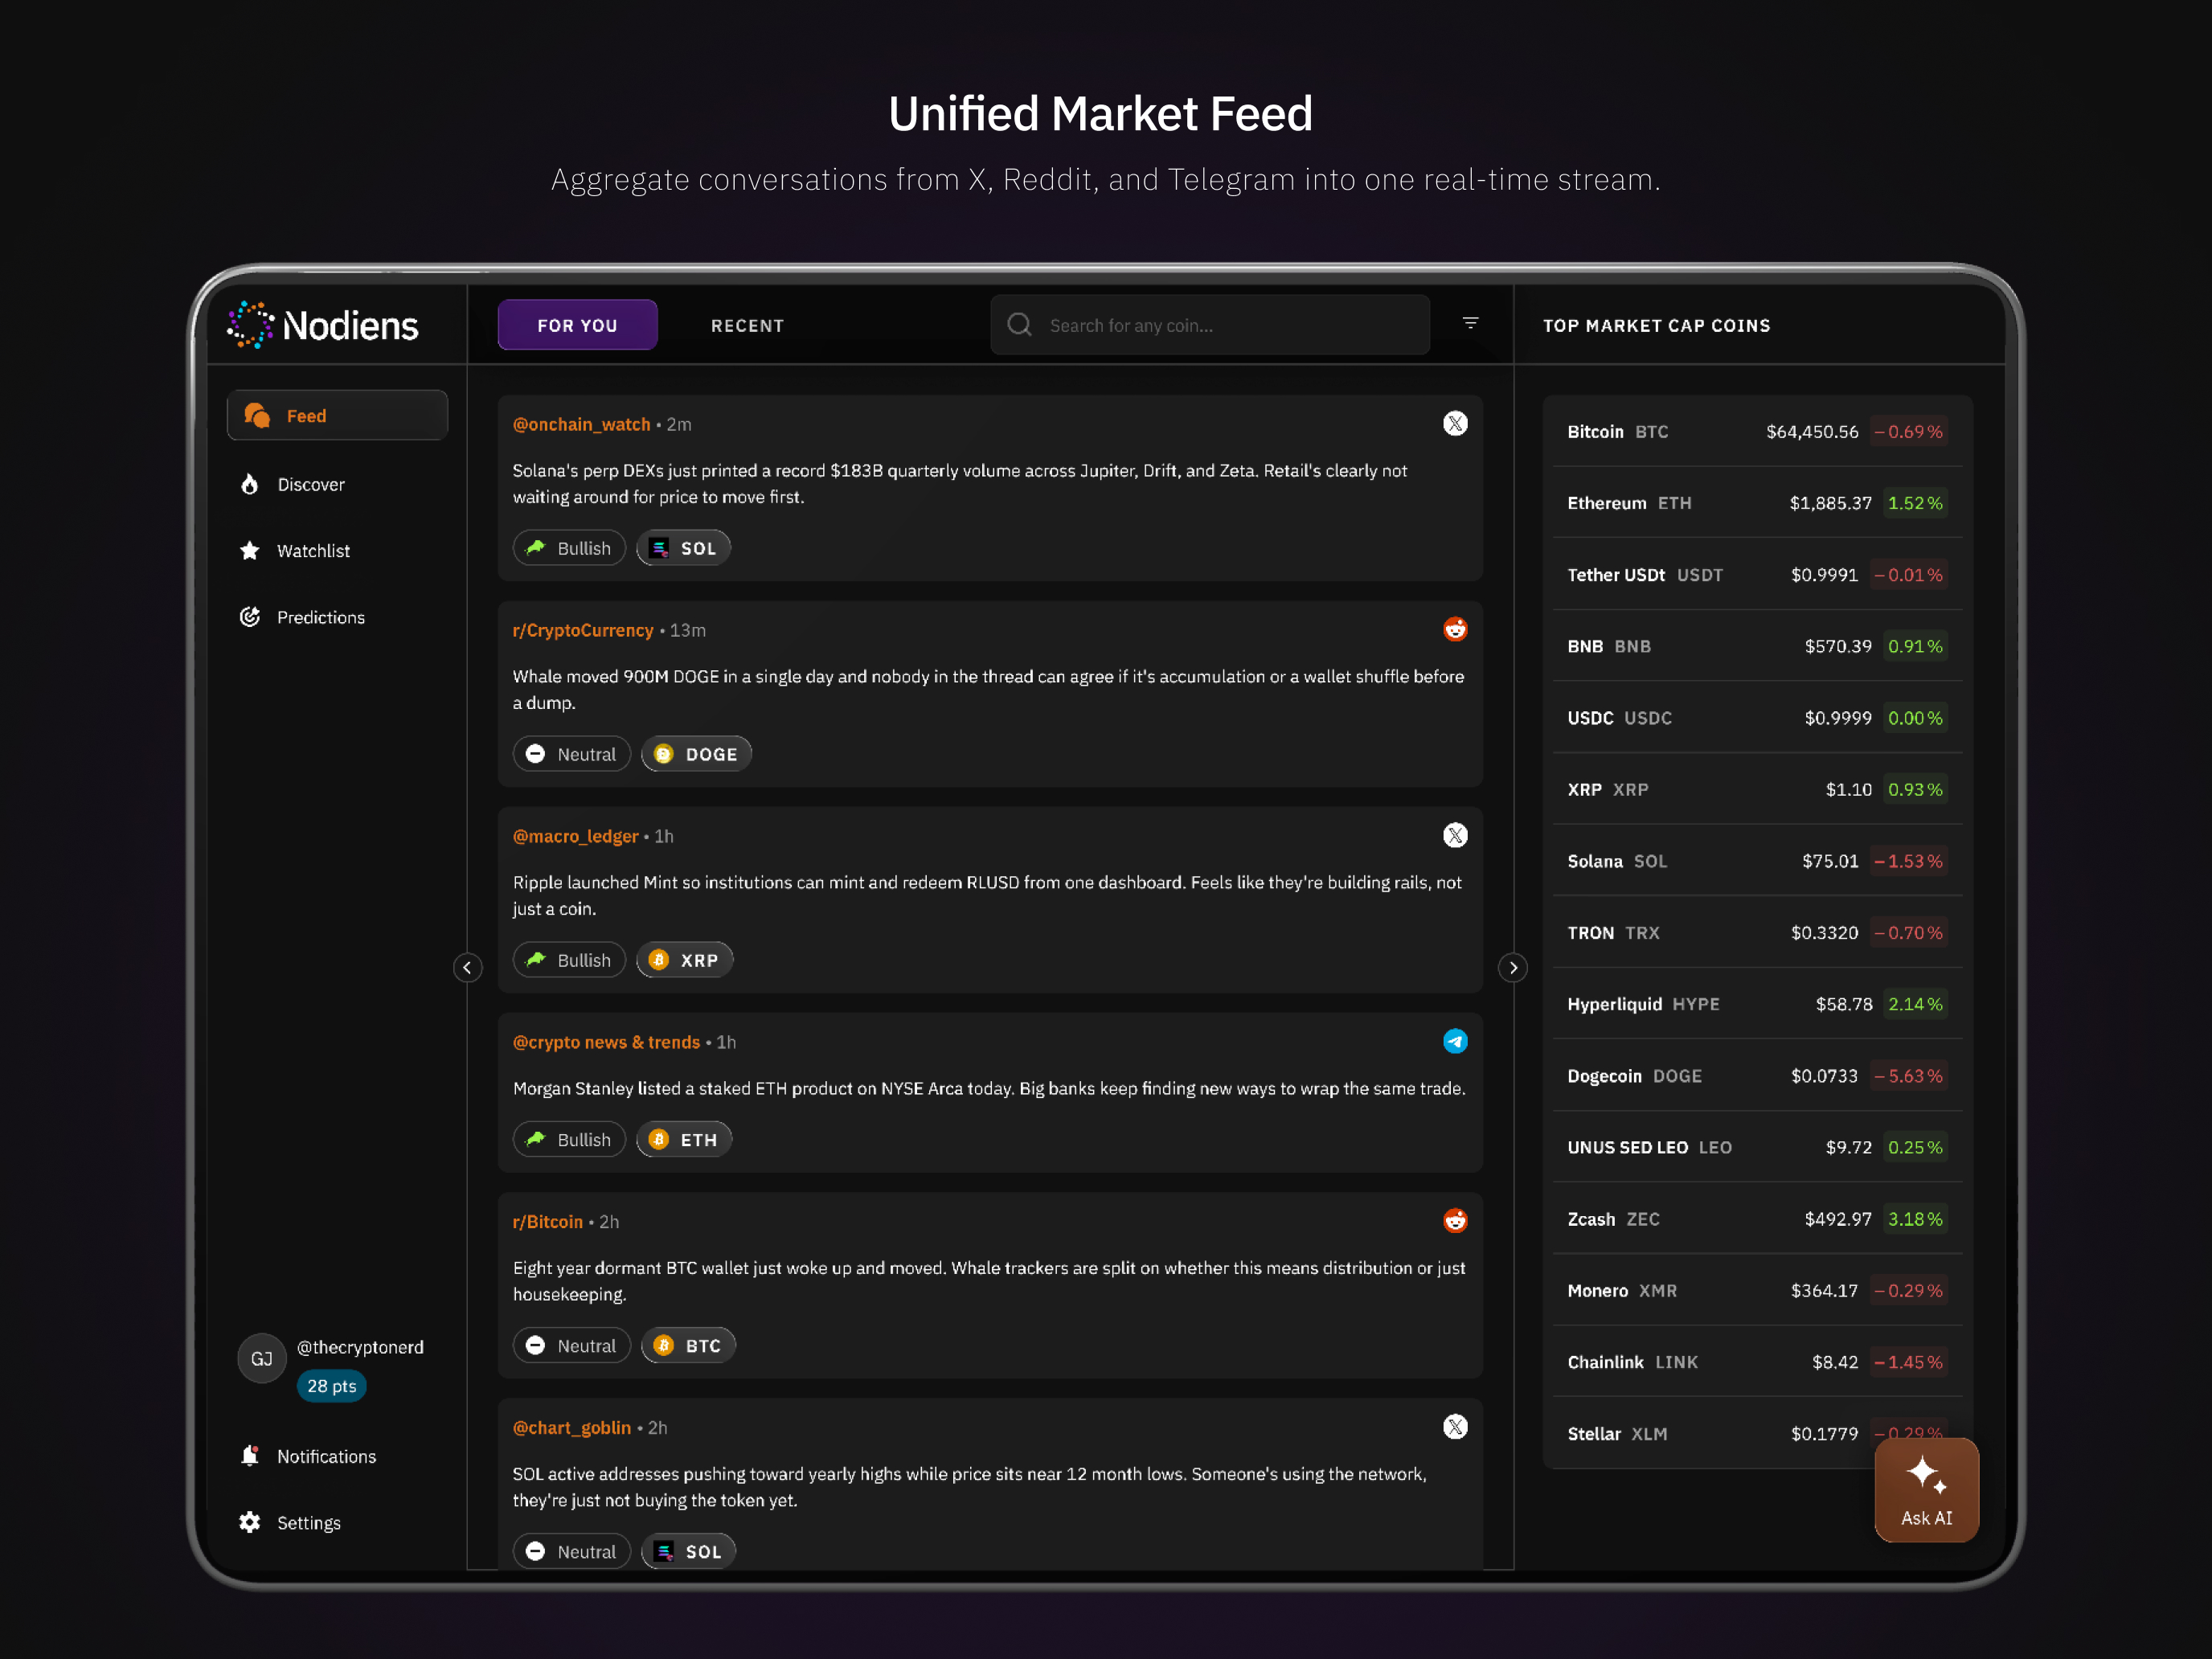Collapse the right market cap panel chevron
The image size is (2212, 1659).
1513,967
